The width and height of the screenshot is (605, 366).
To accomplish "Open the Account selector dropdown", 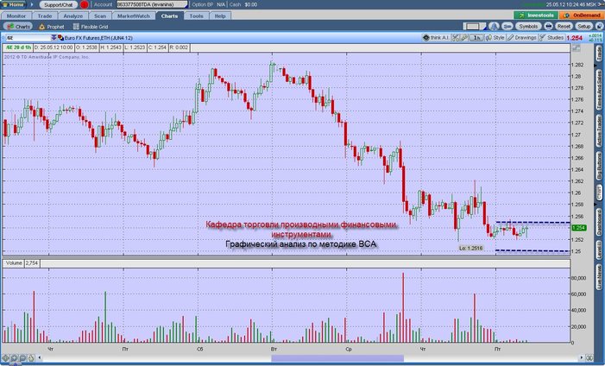I will click(x=153, y=4).
